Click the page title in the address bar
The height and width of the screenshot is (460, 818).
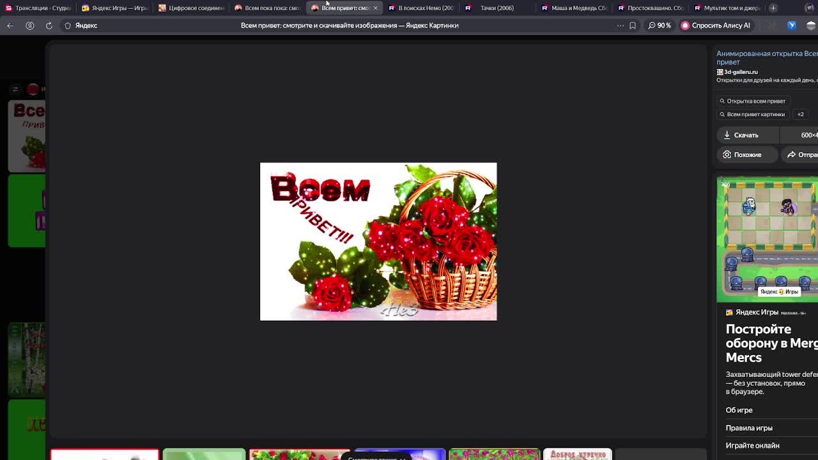[x=350, y=26]
